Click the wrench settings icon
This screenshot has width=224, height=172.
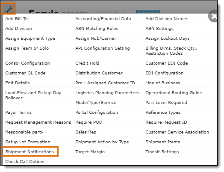[9, 9]
